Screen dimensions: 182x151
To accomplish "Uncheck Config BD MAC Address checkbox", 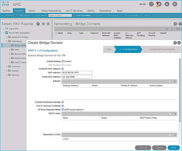I will [x=63, y=69].
